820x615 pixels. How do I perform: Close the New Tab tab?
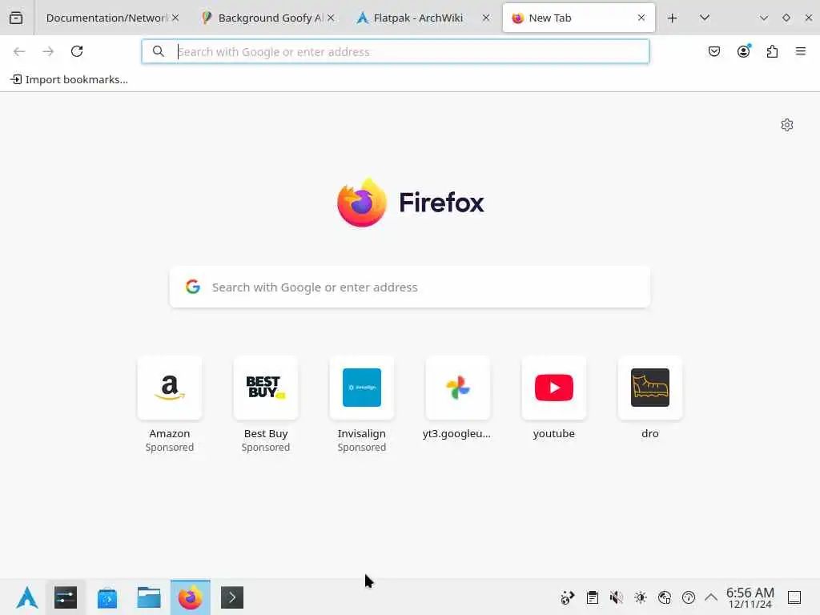point(641,18)
